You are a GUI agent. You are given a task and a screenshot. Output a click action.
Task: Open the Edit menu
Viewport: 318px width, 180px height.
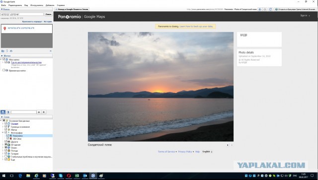(15, 5)
